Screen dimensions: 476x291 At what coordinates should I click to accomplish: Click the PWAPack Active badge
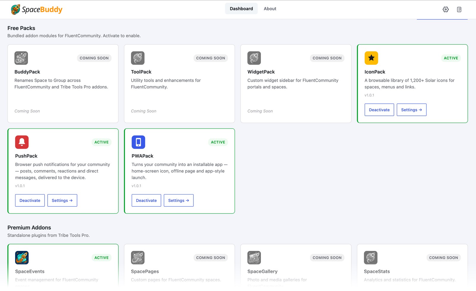[x=218, y=142]
